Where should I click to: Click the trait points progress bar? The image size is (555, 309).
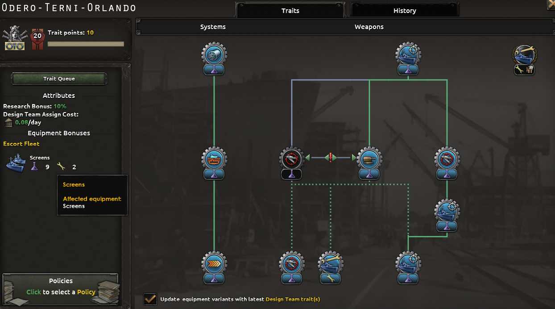pos(85,44)
